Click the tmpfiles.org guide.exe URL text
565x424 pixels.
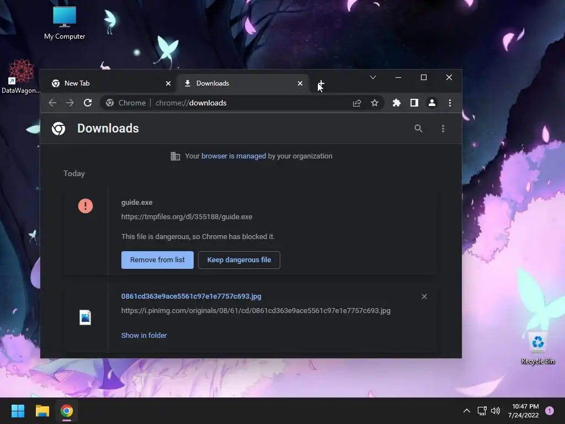point(186,216)
